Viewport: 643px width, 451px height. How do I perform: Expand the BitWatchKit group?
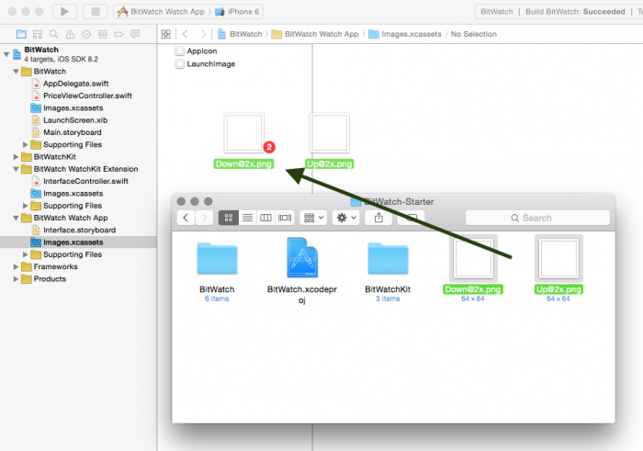pyautogui.click(x=16, y=157)
